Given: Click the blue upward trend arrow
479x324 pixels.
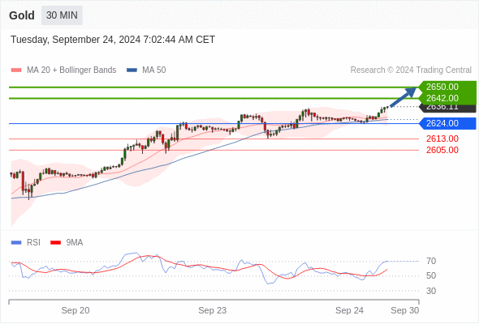Looking at the screenshot, I should click(403, 97).
